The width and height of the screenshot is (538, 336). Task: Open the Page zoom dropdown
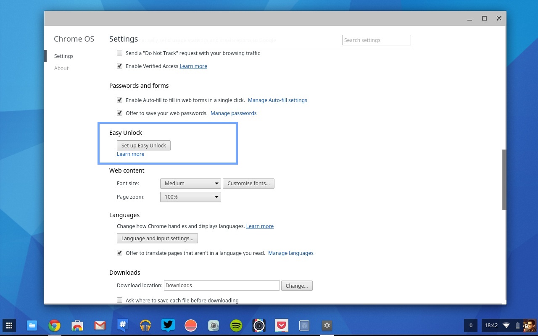[x=190, y=197]
